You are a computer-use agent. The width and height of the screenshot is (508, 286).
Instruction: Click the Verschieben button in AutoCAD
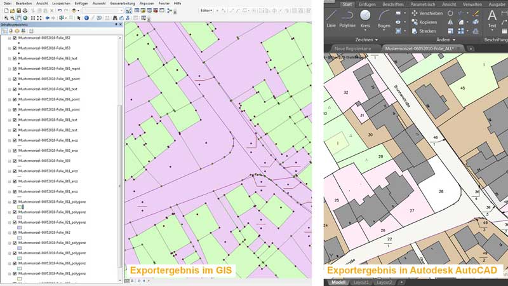(427, 13)
